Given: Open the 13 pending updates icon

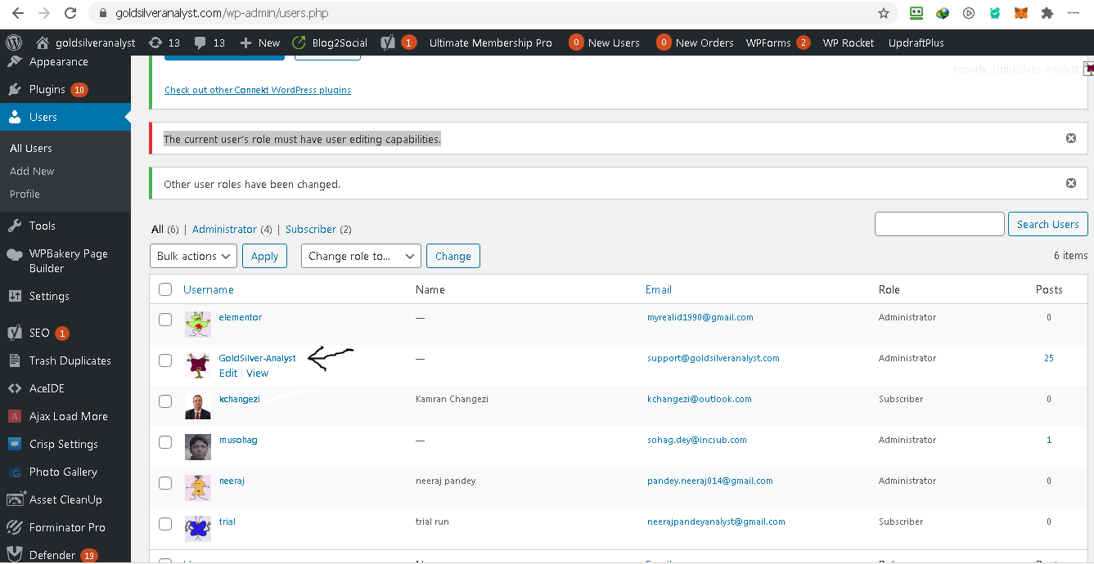Looking at the screenshot, I should [x=155, y=43].
